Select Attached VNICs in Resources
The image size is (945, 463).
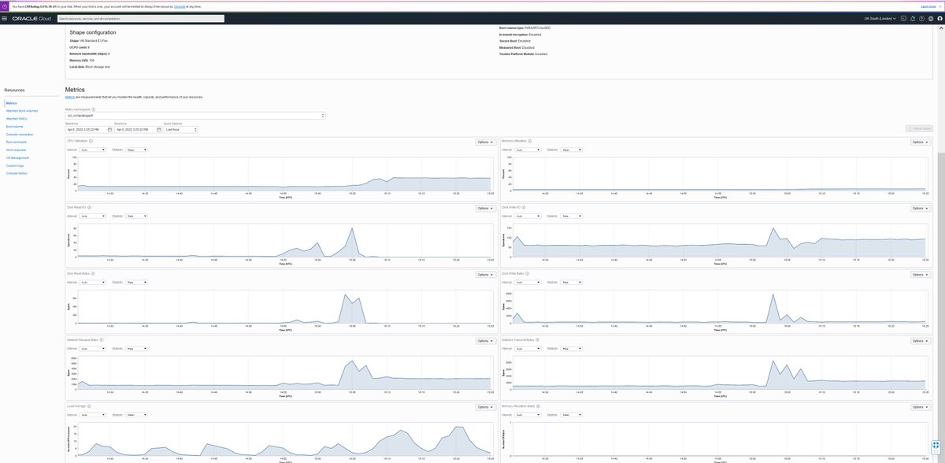[17, 119]
